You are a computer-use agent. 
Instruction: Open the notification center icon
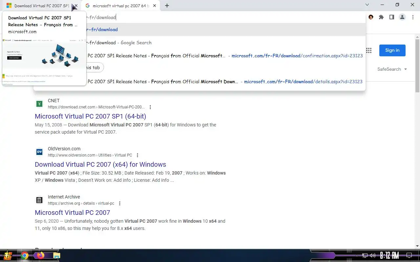409,255
